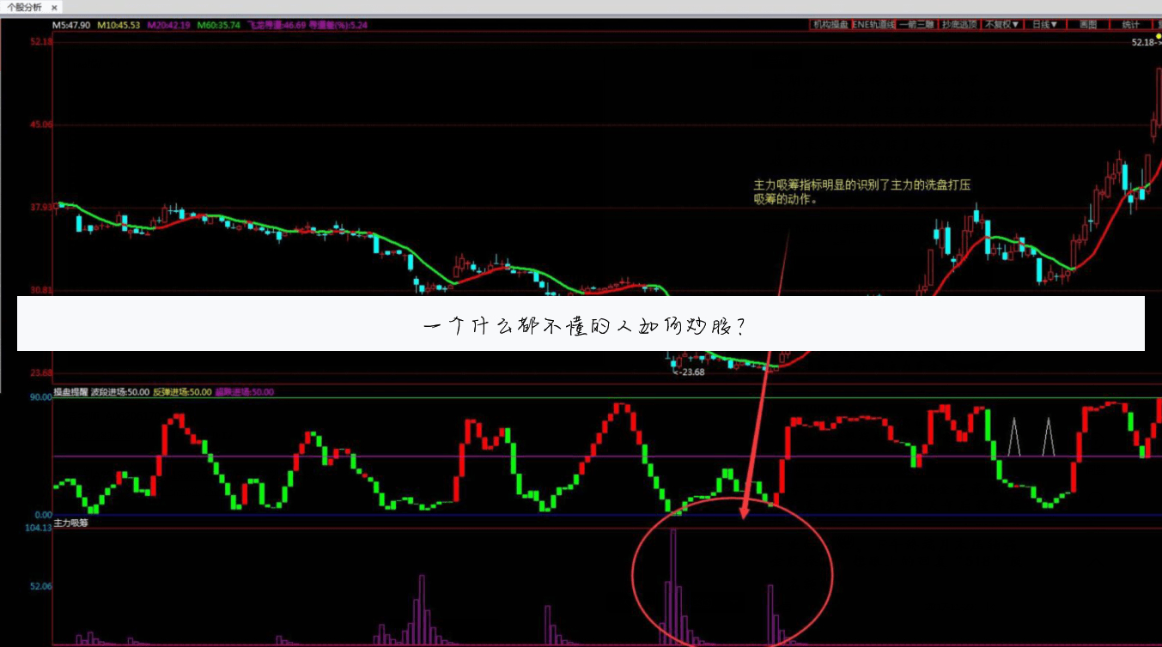1162x647 pixels.
Task: Expand the 不复权 dropdown
Action: click(1002, 25)
